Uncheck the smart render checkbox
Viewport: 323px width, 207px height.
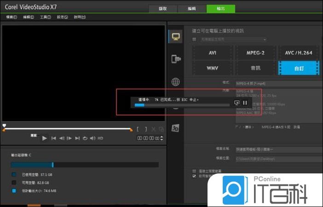(x=194, y=175)
